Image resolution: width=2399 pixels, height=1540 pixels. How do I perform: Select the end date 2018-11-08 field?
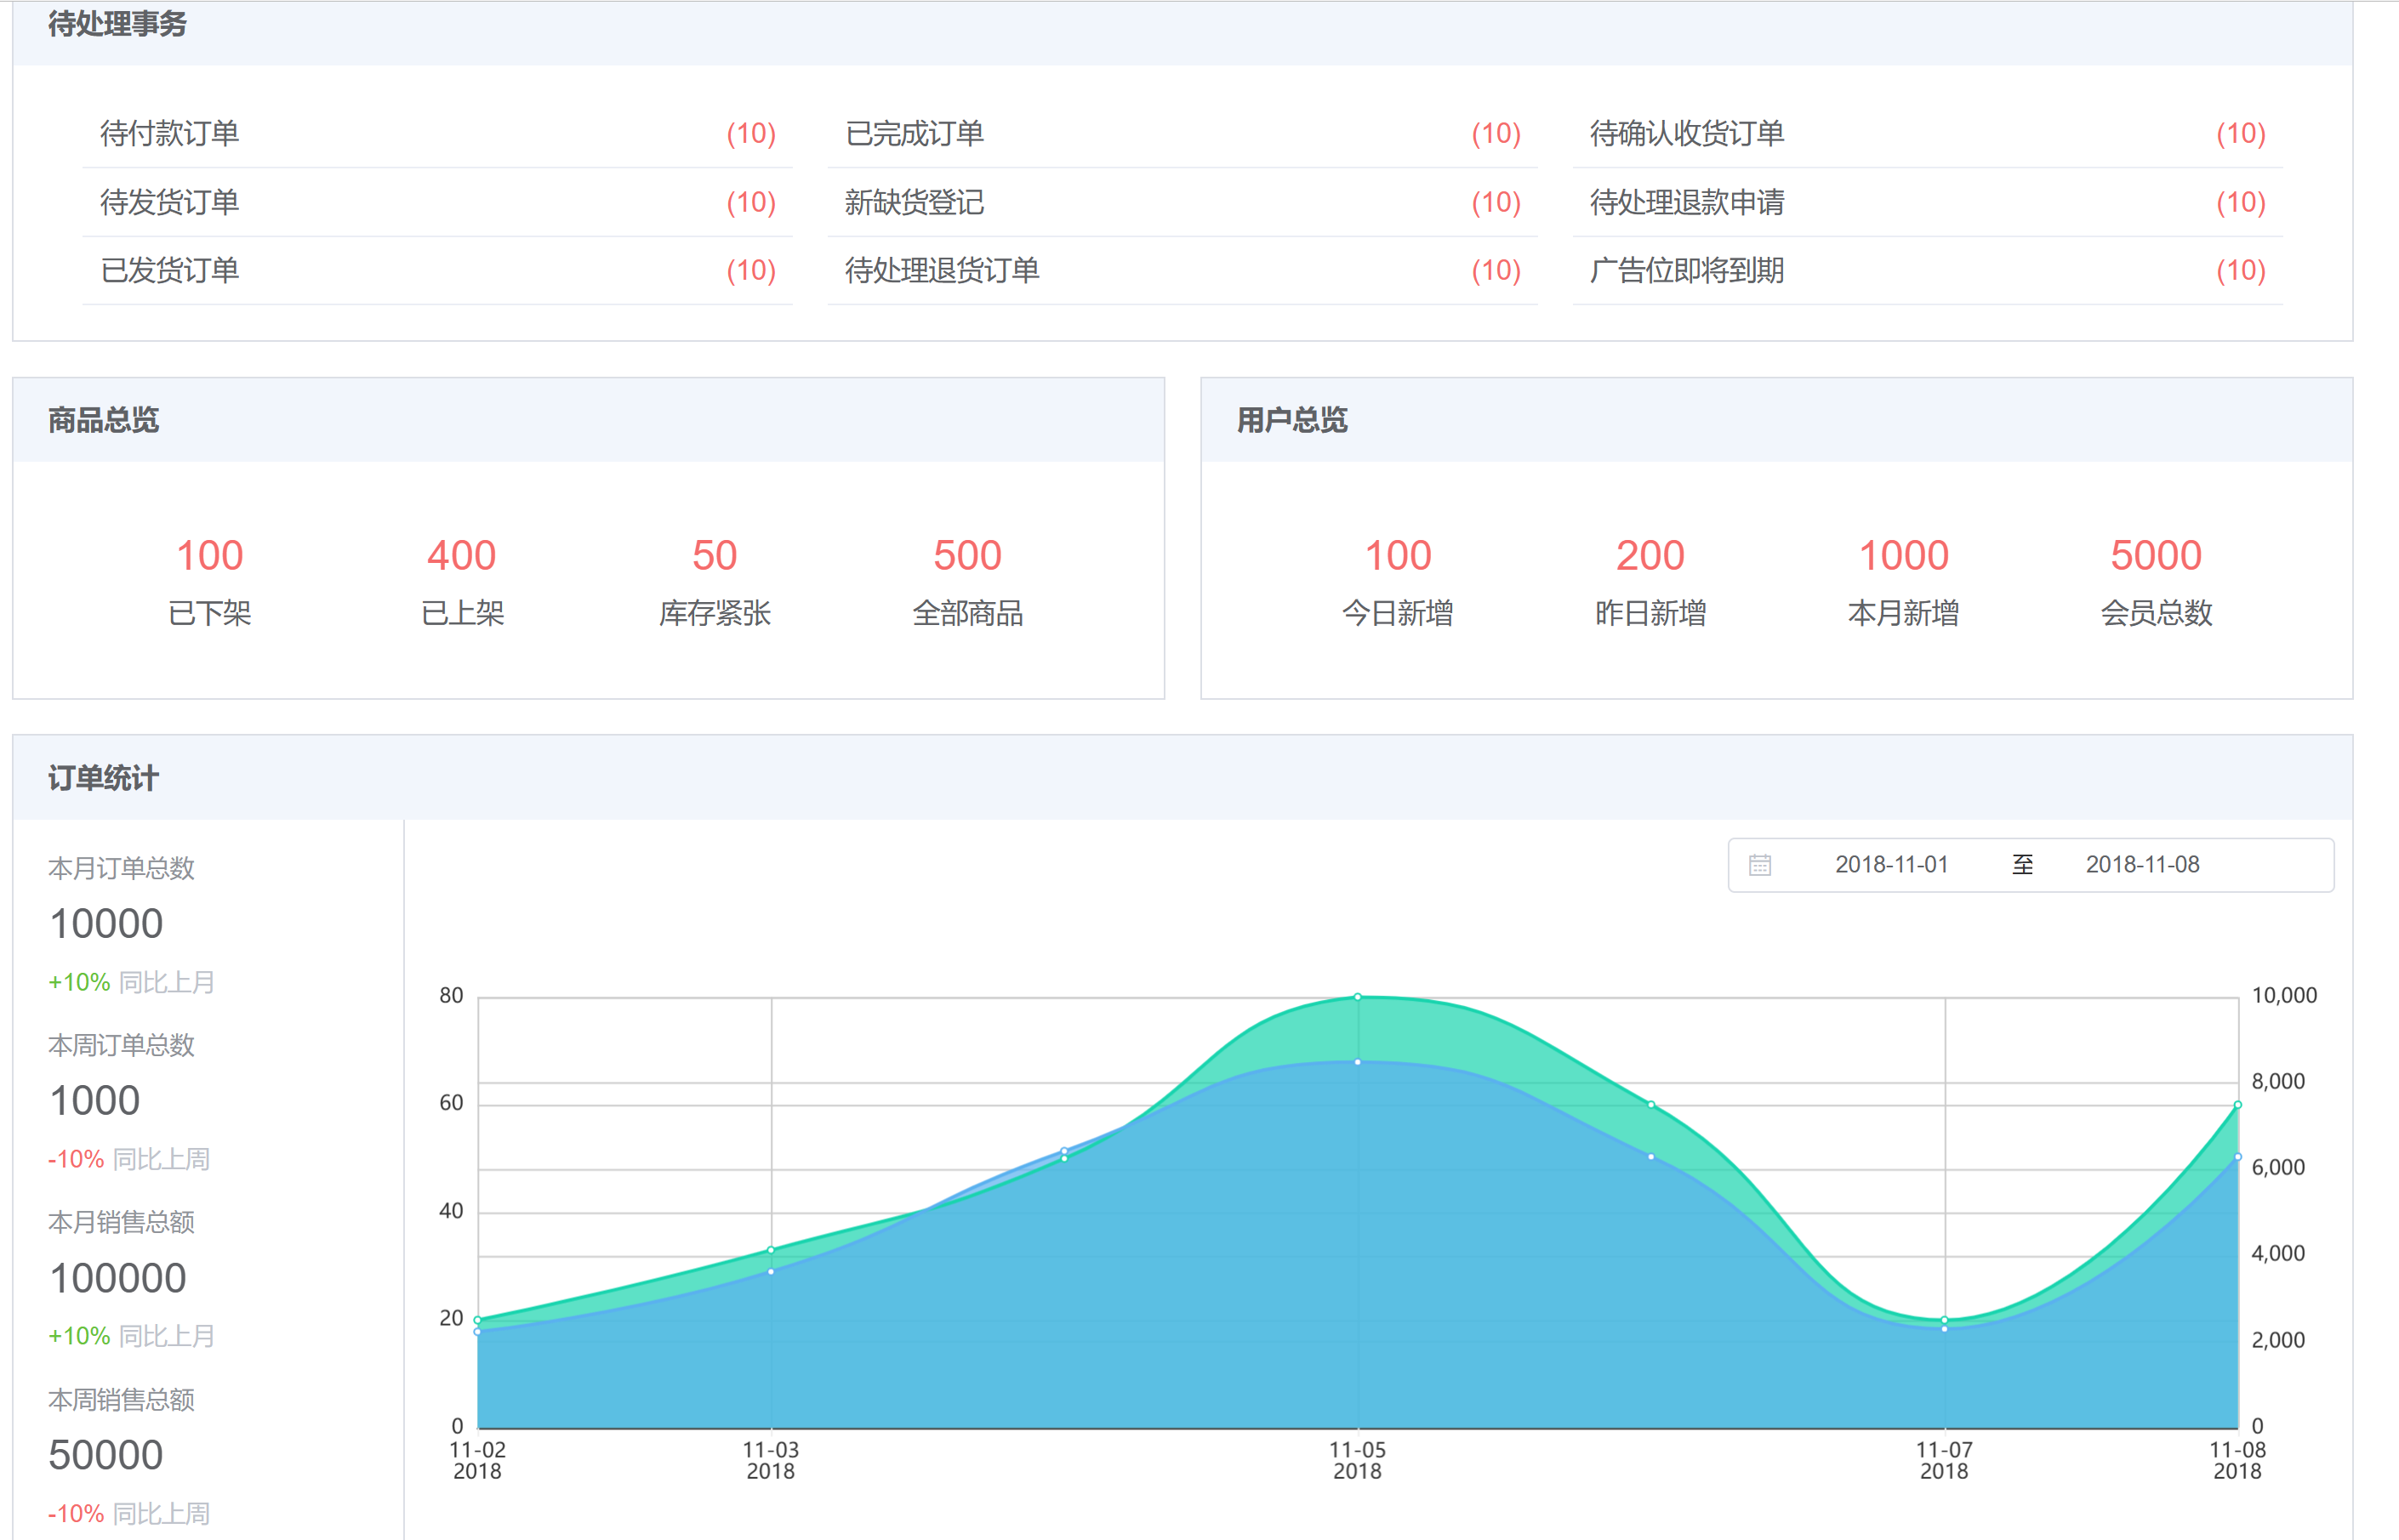pos(2142,865)
